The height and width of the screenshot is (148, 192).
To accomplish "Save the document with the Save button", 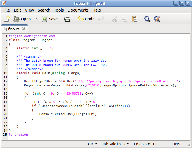I will coord(50,19).
